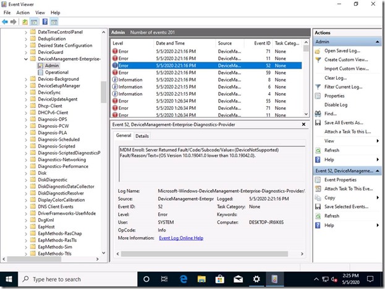
Task: Click the Find binoculars icon in Actions
Action: point(318,114)
